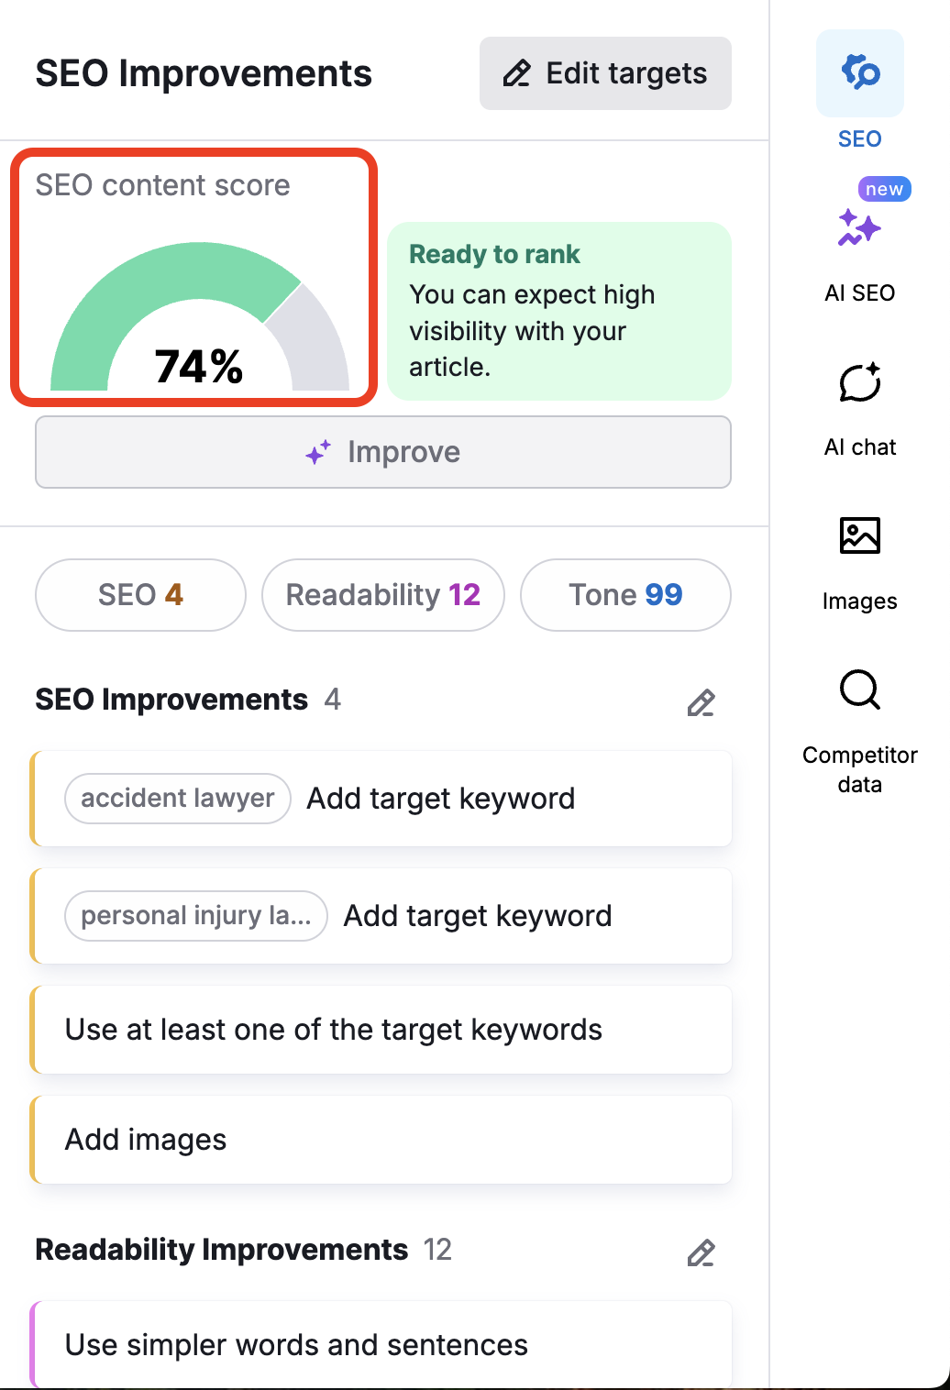Click the pencil icon beside SEO Improvements
This screenshot has height=1390, width=950.
click(701, 703)
